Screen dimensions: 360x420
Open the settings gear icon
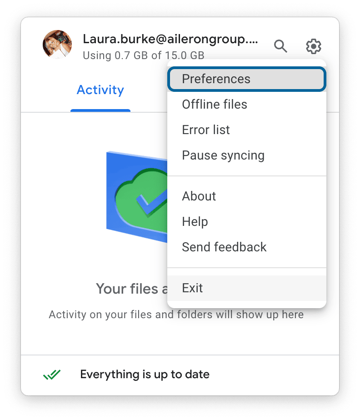click(313, 46)
